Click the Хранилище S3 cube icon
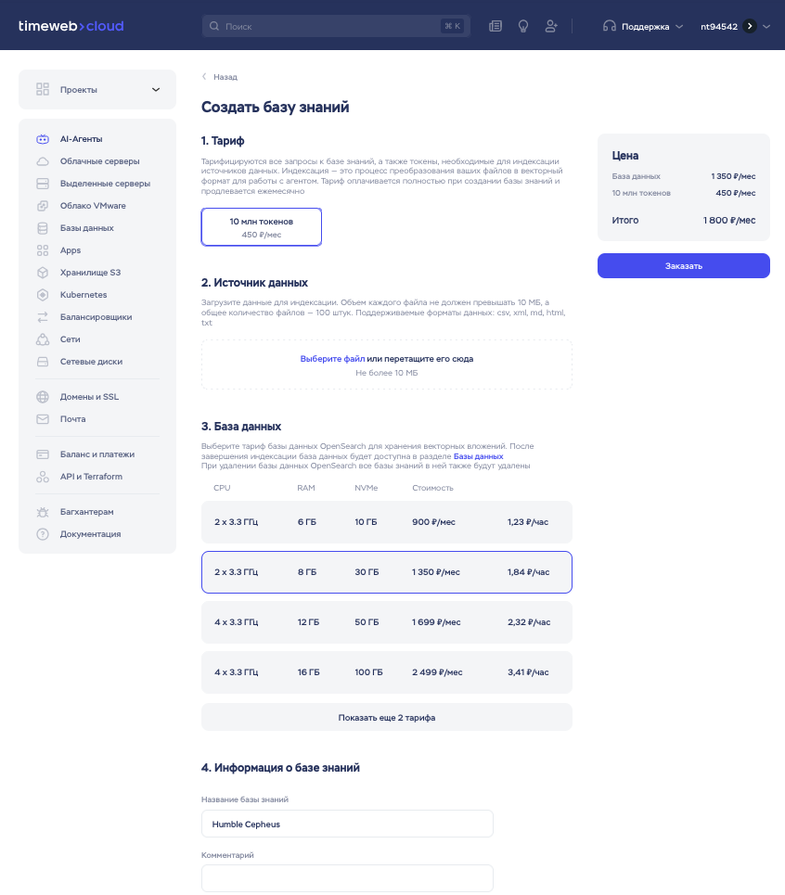 click(43, 273)
